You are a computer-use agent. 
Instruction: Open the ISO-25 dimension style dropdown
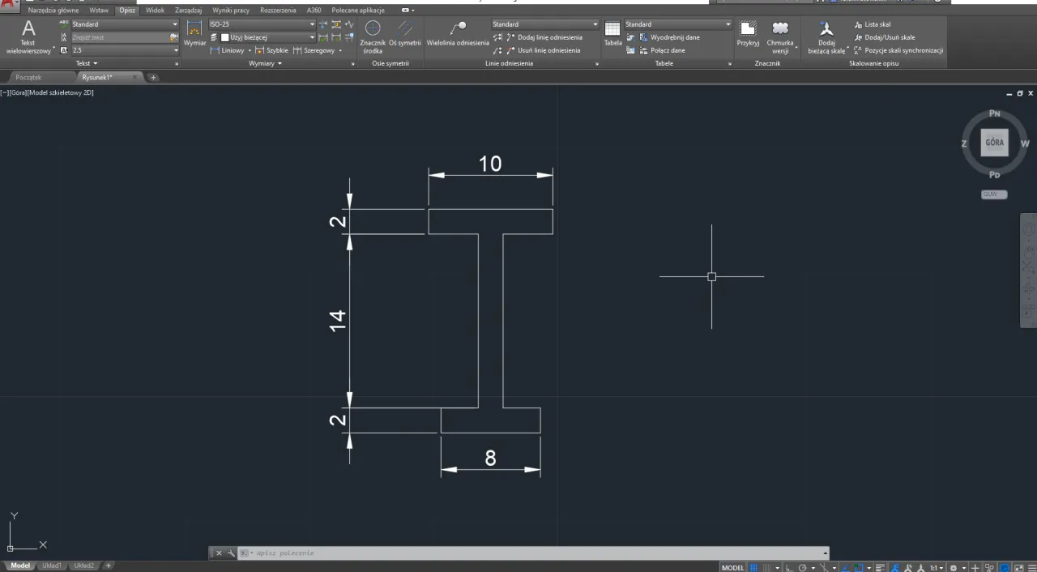(x=311, y=23)
